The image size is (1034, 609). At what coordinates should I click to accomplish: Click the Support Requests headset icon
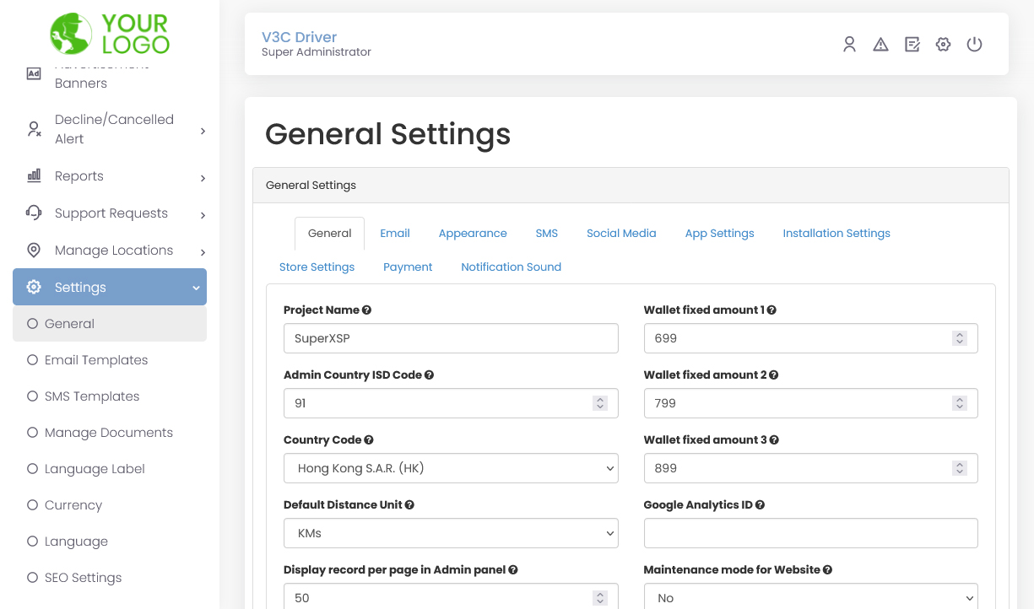point(34,213)
